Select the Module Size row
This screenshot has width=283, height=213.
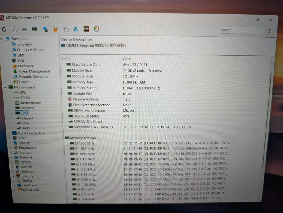[x=114, y=70]
